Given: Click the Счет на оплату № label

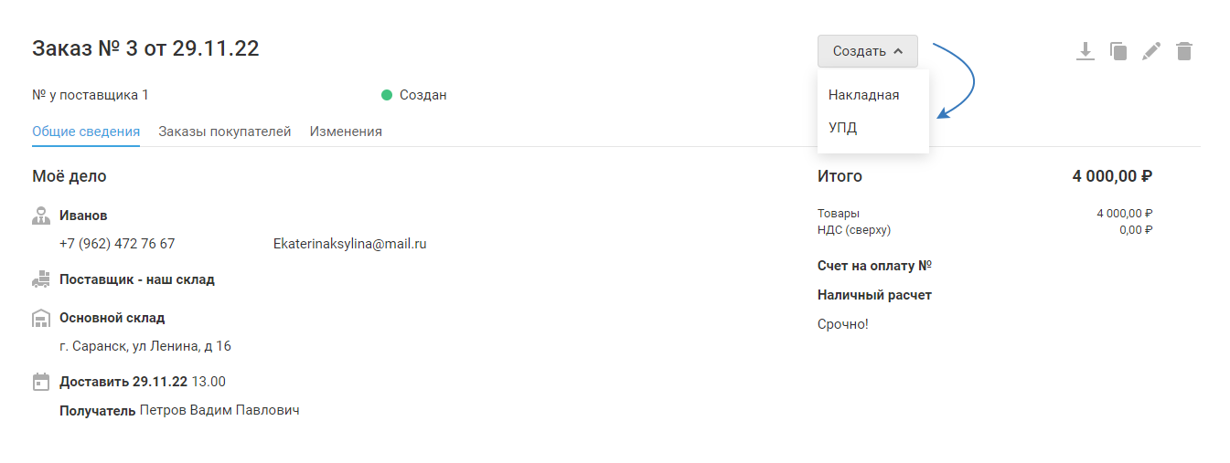Looking at the screenshot, I should (873, 266).
